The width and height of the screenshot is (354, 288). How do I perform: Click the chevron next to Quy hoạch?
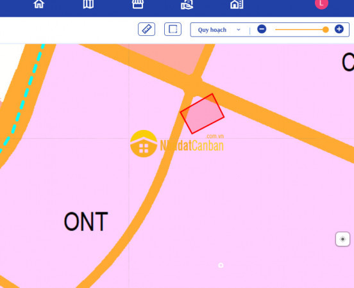point(239,29)
